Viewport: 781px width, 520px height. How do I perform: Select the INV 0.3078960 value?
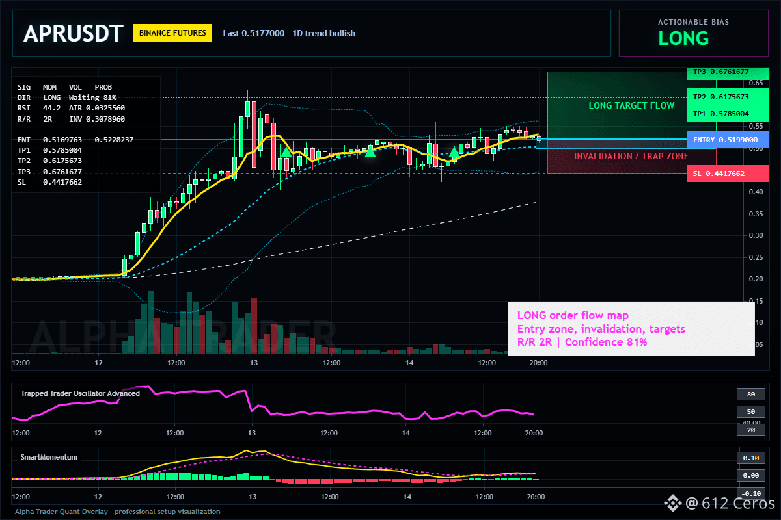tap(97, 120)
